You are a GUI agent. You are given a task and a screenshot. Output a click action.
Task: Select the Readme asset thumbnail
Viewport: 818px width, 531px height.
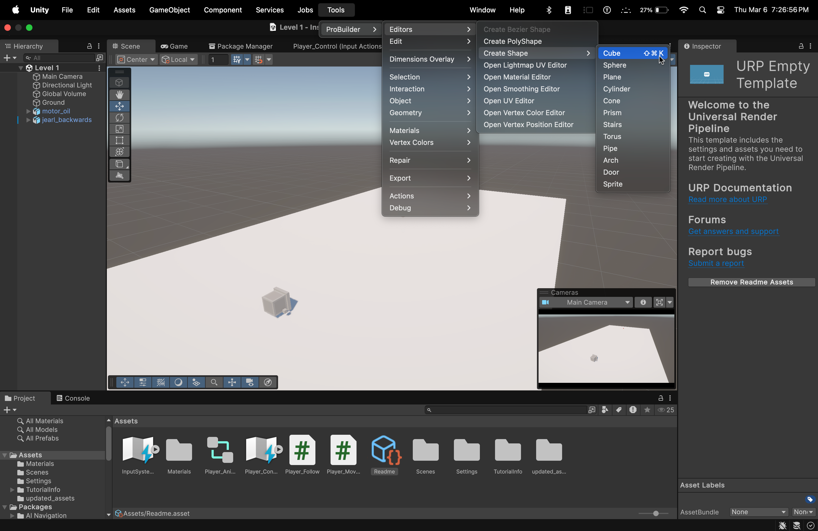click(x=384, y=455)
